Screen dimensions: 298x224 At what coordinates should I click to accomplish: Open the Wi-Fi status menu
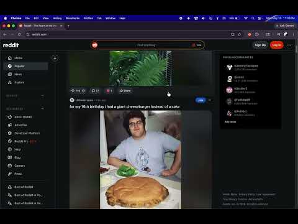246,18
